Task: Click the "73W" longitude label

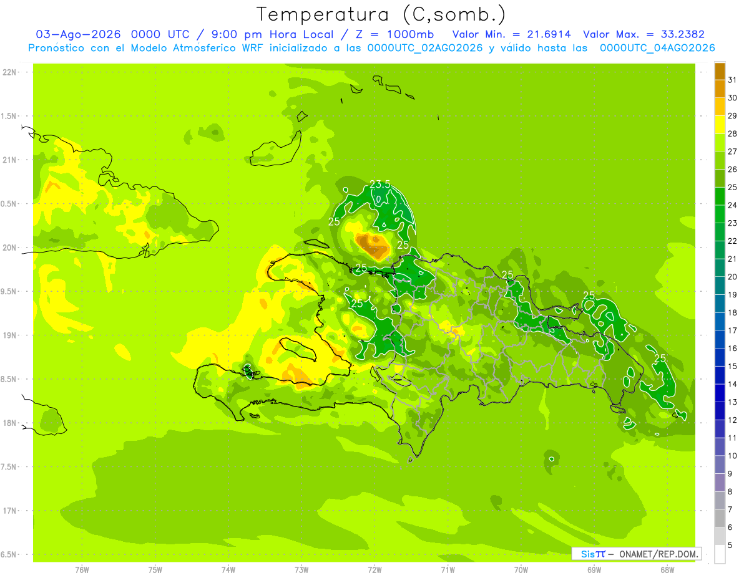Action: tap(301, 570)
